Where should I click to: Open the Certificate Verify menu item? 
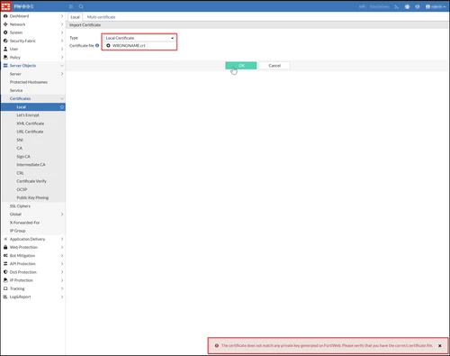pos(31,181)
